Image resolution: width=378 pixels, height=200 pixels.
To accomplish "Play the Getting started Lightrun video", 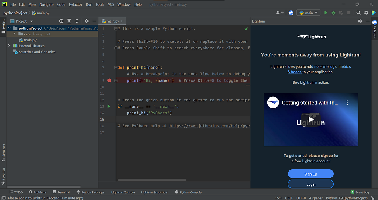I will (x=311, y=119).
